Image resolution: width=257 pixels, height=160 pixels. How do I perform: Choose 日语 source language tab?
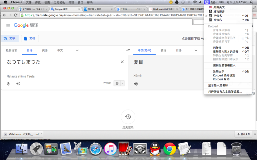[x=30, y=50]
